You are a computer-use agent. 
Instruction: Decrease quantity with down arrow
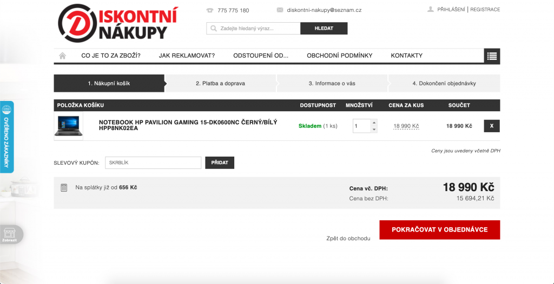(374, 130)
